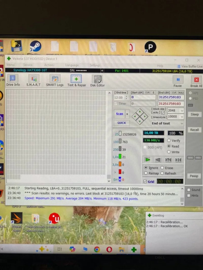The height and width of the screenshot is (270, 203).
Task: Open the Scan button dropdown arrow
Action: (x=127, y=114)
